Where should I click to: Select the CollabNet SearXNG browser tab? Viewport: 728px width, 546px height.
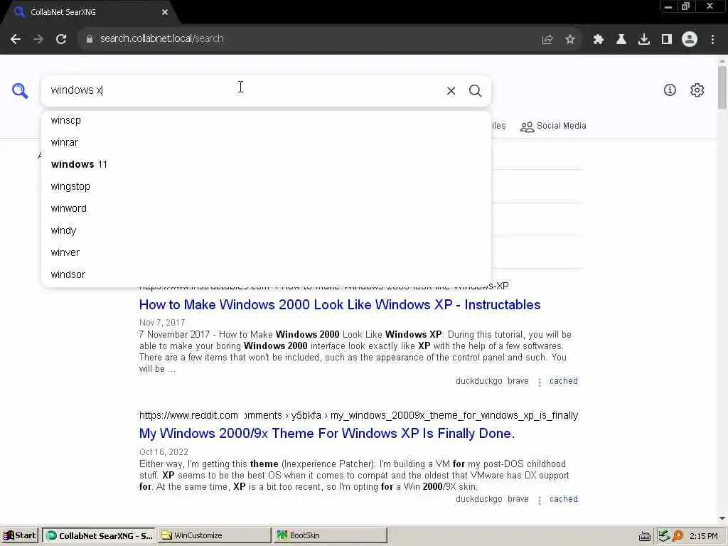tap(90, 13)
